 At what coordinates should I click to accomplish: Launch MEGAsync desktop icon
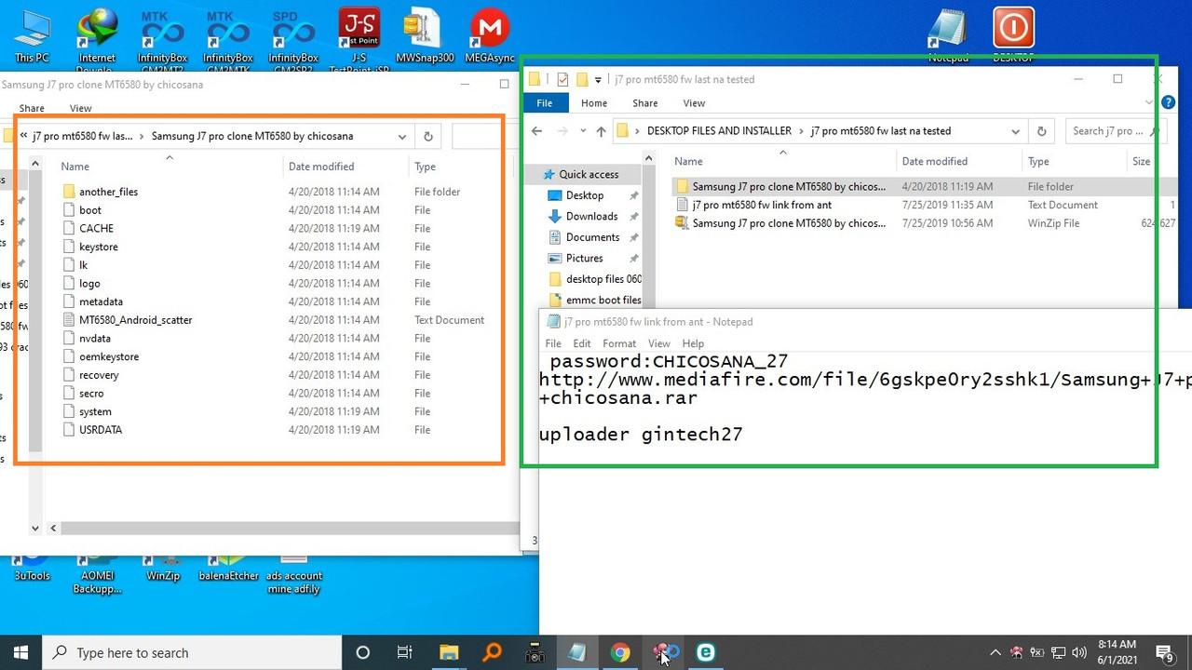click(490, 35)
